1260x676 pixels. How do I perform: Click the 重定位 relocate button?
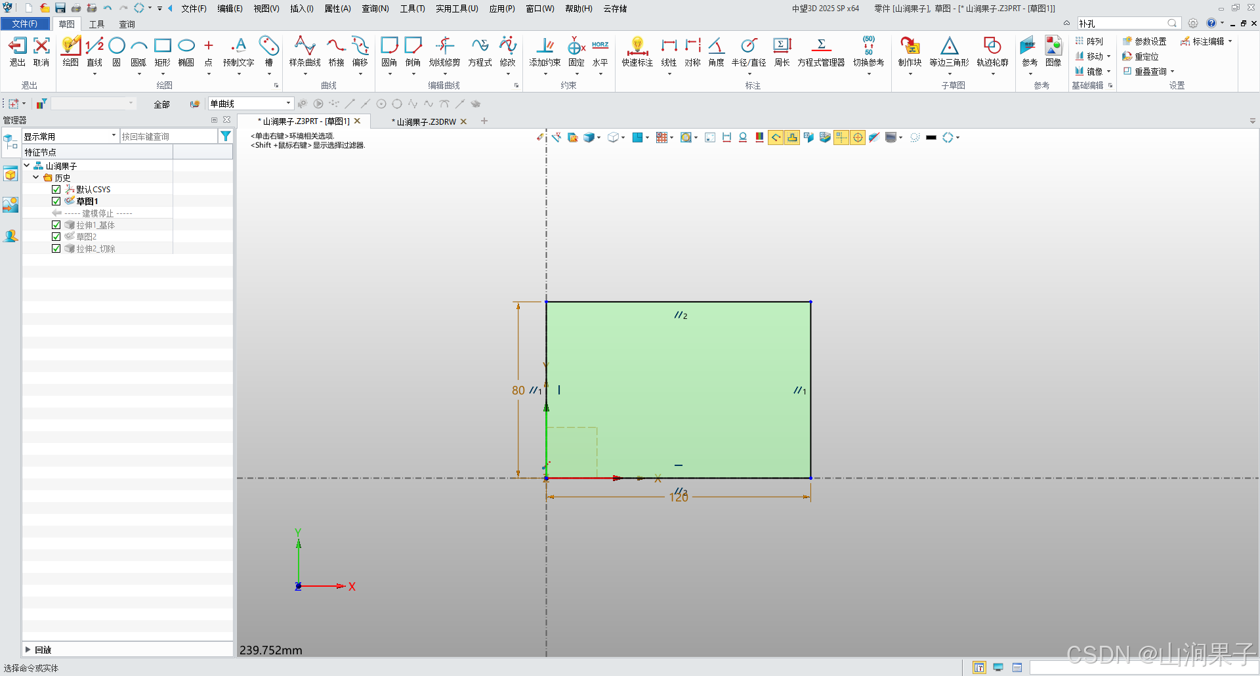click(1141, 56)
